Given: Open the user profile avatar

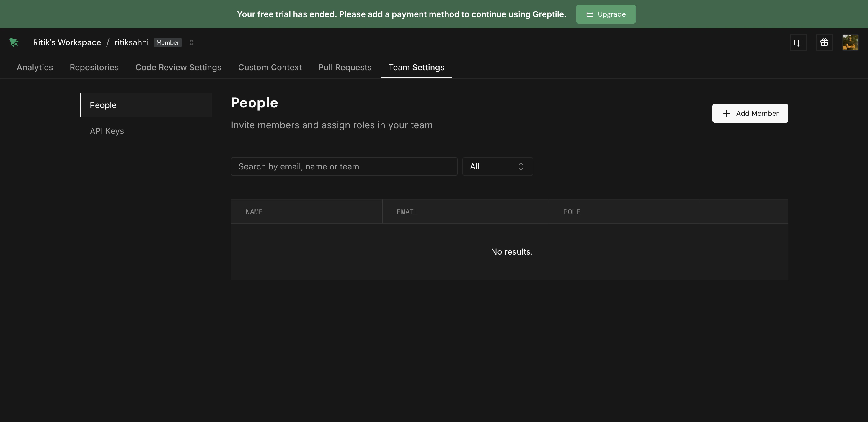Looking at the screenshot, I should [x=850, y=42].
